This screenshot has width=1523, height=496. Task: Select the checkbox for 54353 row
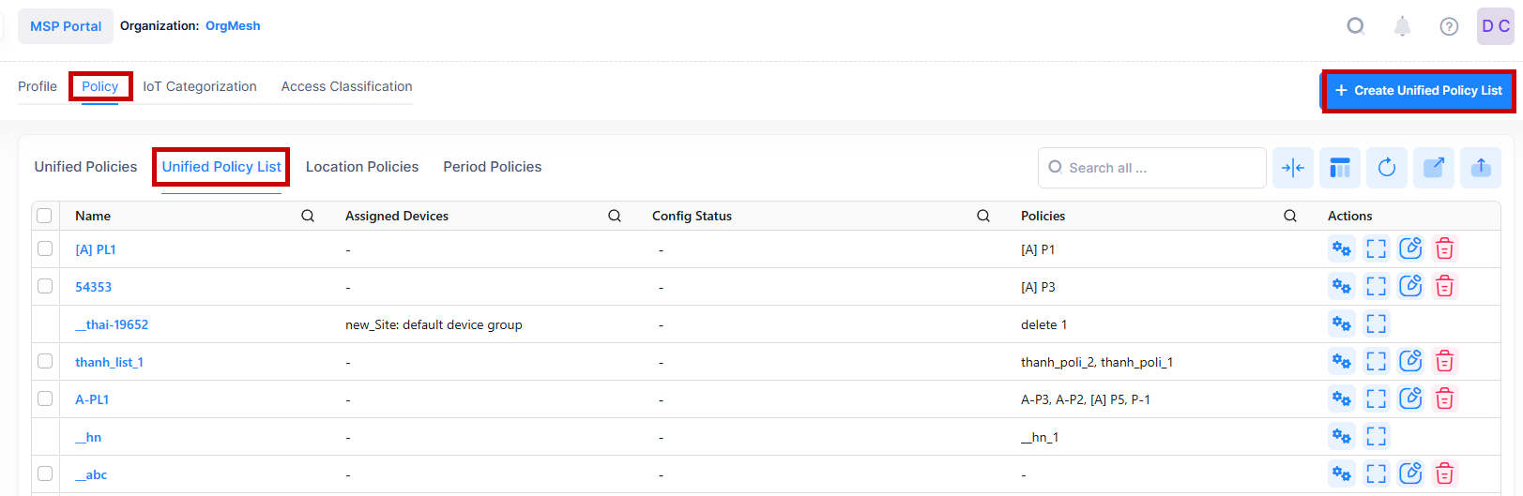[45, 286]
